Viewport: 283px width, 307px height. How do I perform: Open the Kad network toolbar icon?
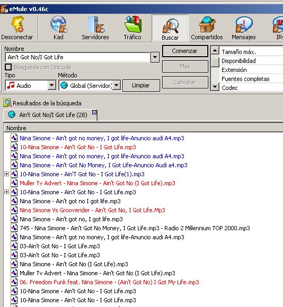click(59, 24)
